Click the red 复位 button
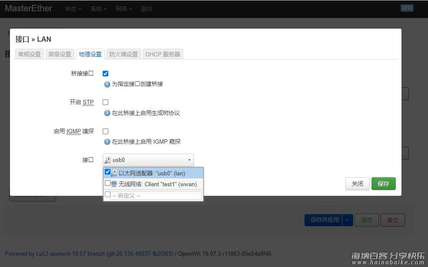Image resolution: width=428 pixels, height=267 pixels. pyautogui.click(x=392, y=220)
